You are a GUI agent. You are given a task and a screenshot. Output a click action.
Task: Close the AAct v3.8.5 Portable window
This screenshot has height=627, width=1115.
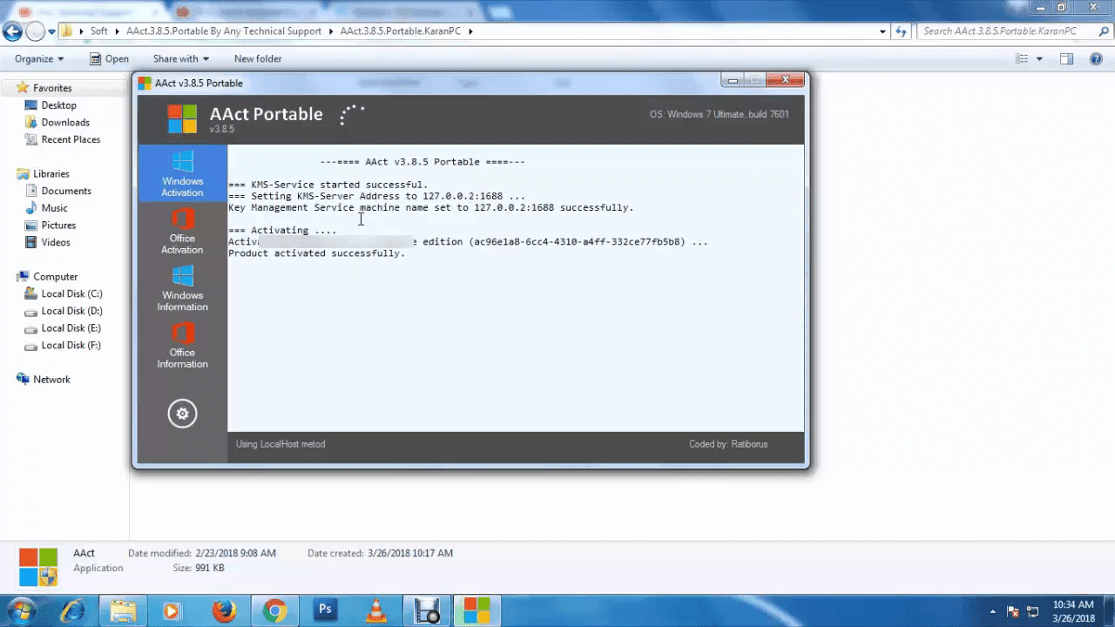pyautogui.click(x=785, y=80)
